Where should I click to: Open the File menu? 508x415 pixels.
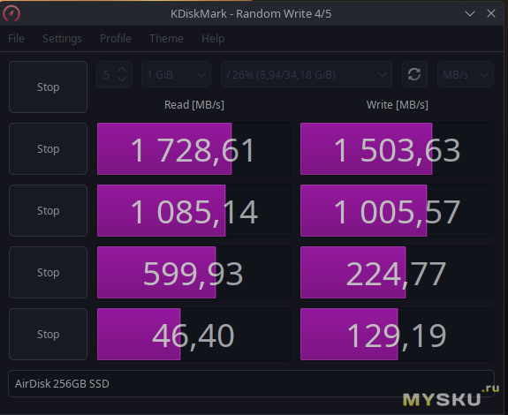tap(16, 39)
